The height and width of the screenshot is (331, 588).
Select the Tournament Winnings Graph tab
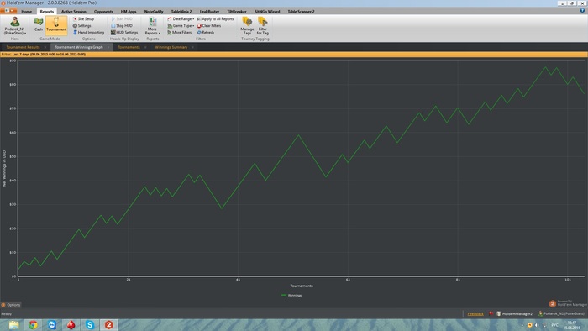click(79, 47)
